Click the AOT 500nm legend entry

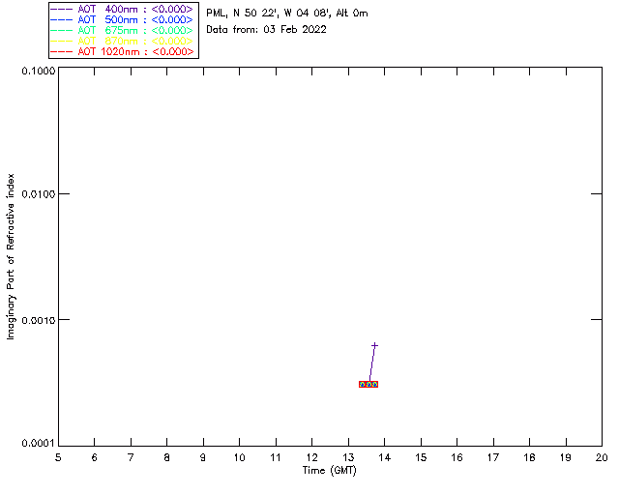point(122,19)
